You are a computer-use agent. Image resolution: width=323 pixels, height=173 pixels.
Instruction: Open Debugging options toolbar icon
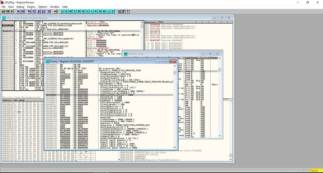click(124, 11)
